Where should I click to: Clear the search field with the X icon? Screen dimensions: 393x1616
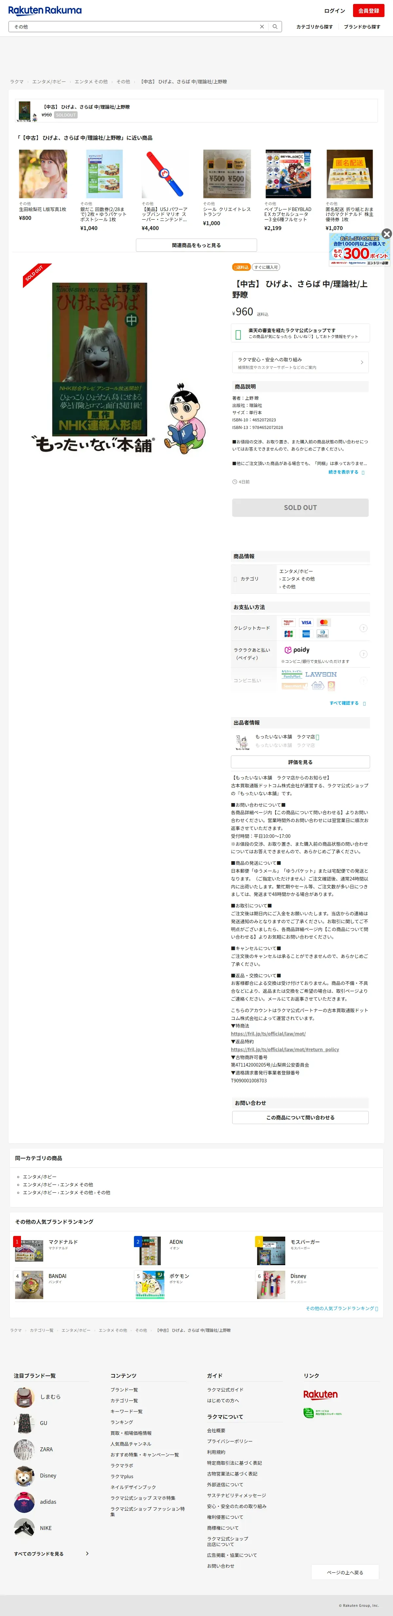262,26
